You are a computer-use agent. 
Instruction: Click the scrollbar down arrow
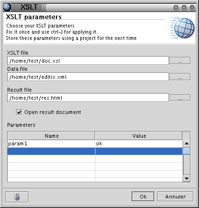click(187, 179)
